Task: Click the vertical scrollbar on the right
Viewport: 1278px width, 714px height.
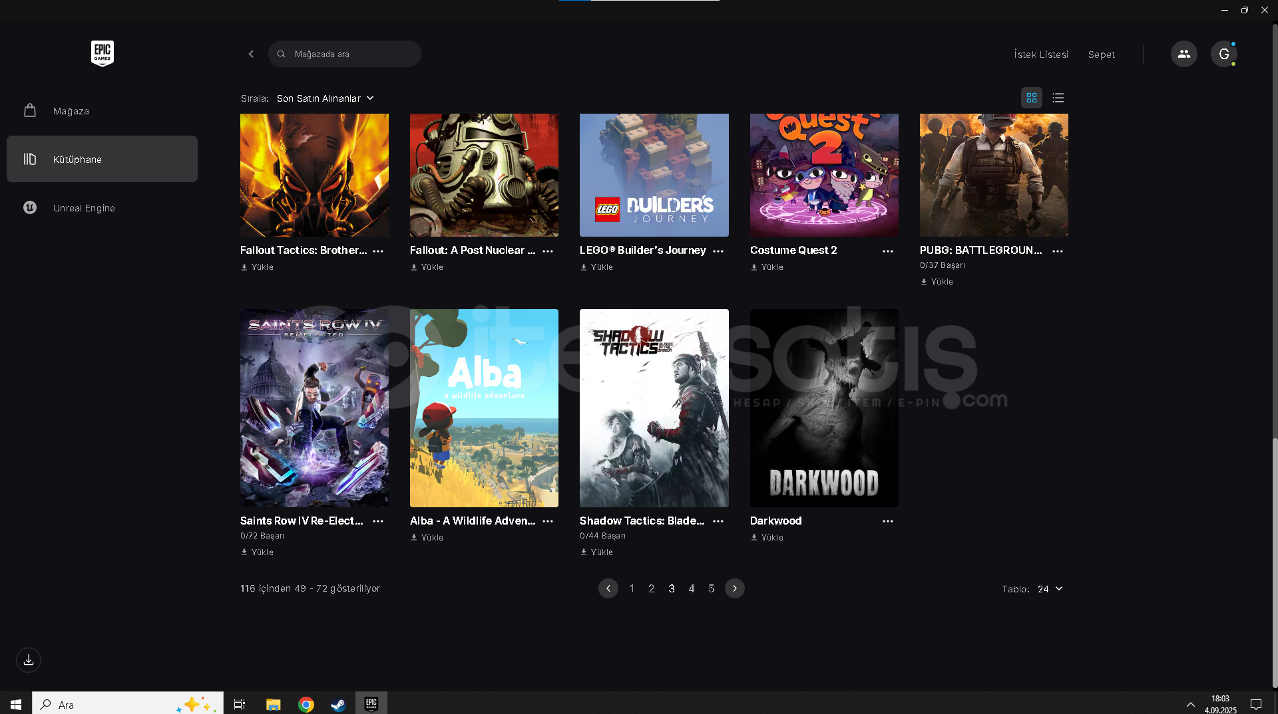Action: coord(1275,562)
